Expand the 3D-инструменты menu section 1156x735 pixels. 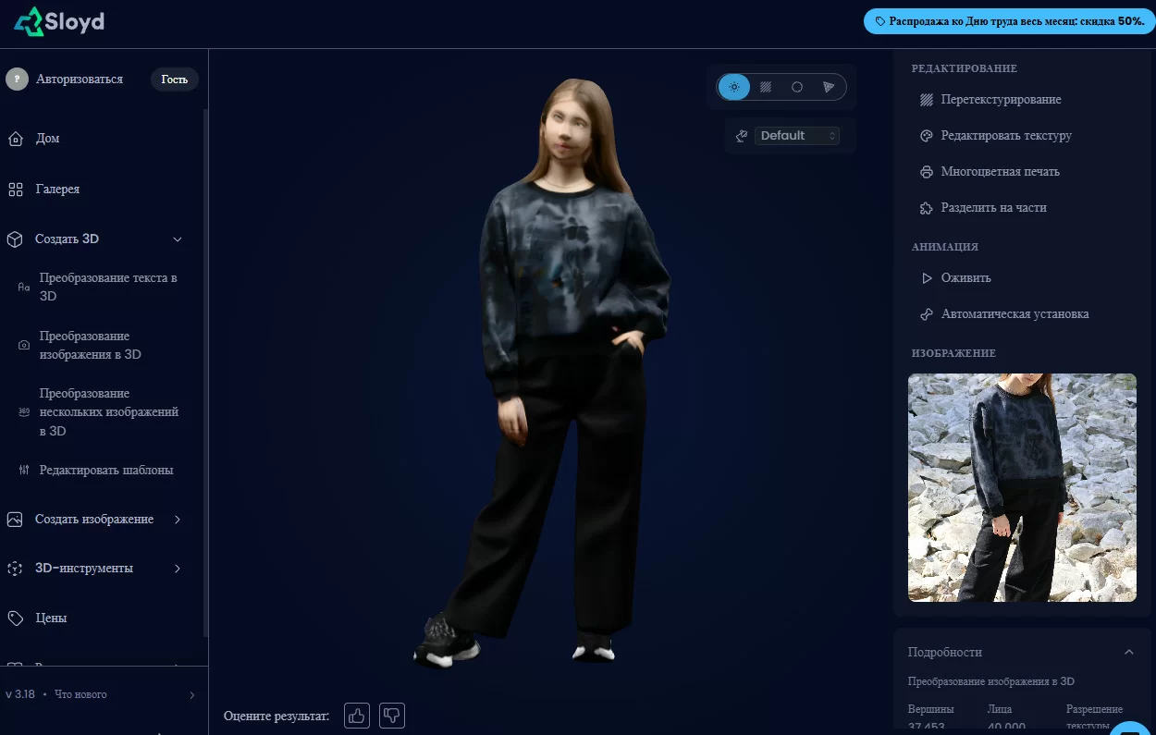coord(178,569)
